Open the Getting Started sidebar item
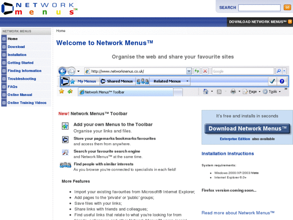Image resolution: width=293 pixels, height=220 pixels. pyautogui.click(x=21, y=63)
